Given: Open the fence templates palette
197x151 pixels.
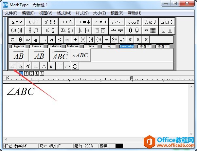Looking at the screenshot, I should (17, 30).
